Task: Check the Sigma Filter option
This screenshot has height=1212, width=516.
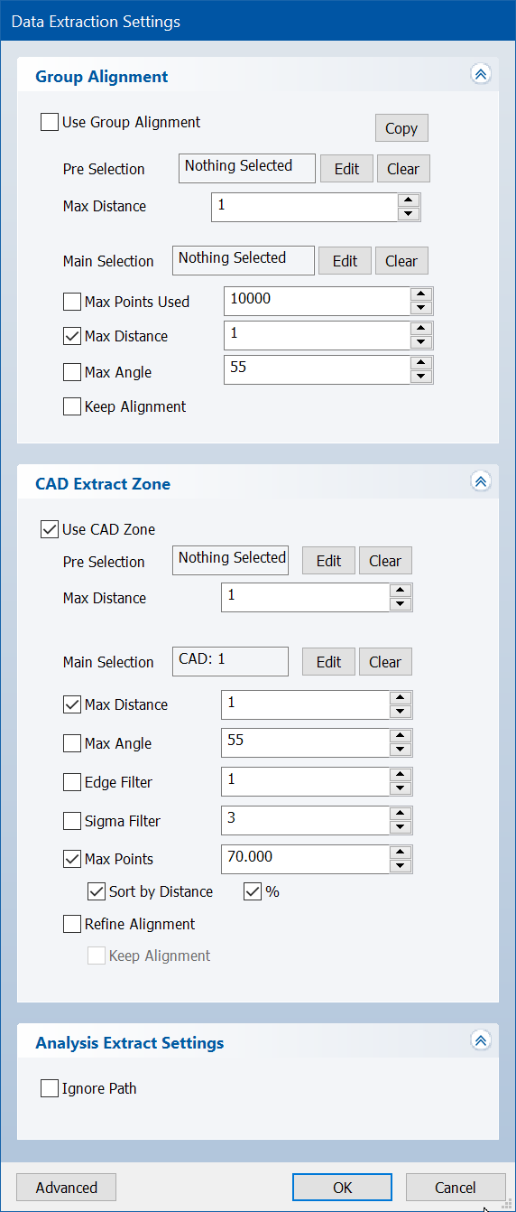Action: pos(72,821)
